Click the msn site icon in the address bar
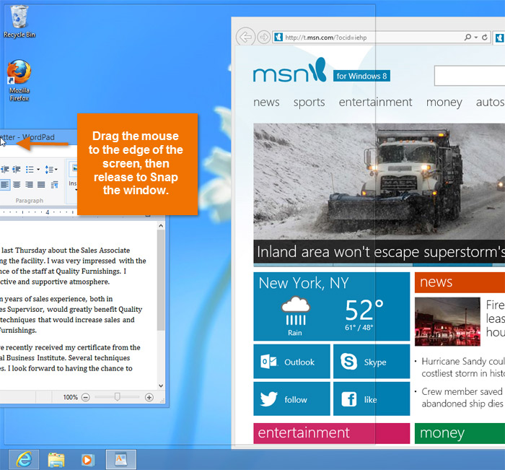 point(278,38)
